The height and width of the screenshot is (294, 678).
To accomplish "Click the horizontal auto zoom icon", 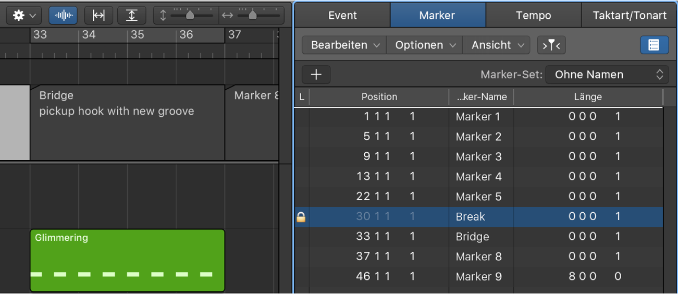I will (x=98, y=16).
